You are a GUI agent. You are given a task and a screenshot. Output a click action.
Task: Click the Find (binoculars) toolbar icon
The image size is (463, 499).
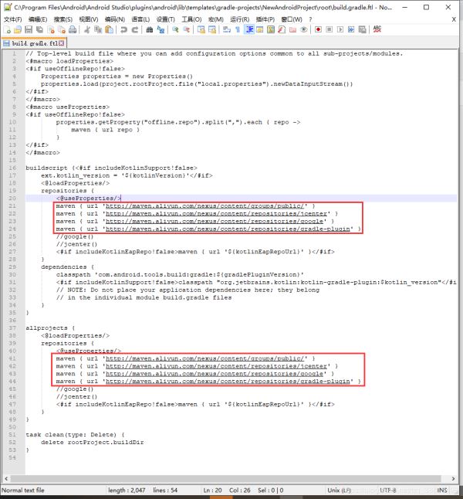150,29
